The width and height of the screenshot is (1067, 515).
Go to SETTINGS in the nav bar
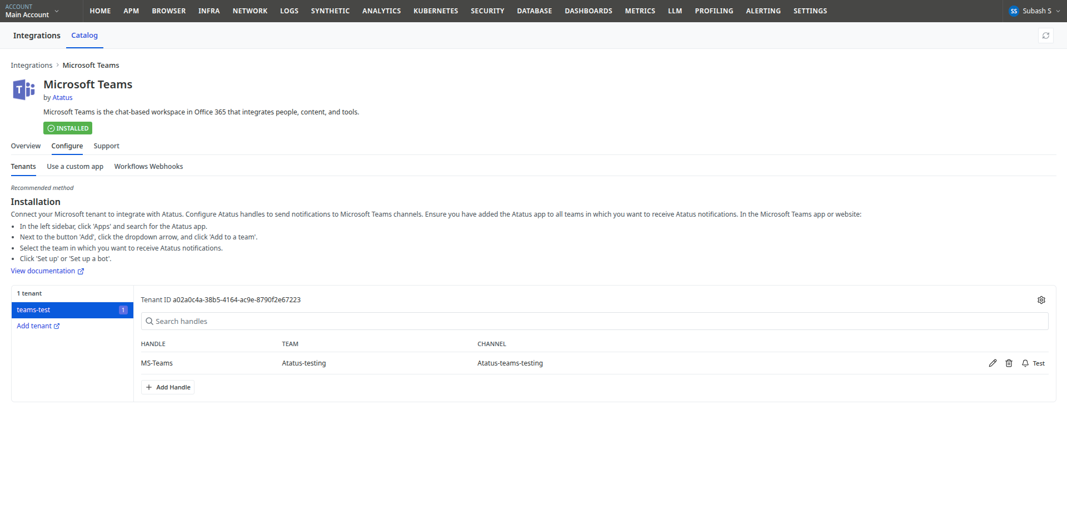pyautogui.click(x=810, y=11)
